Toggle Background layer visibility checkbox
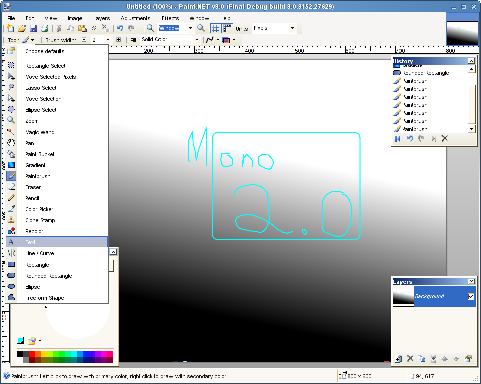The width and height of the screenshot is (481, 384). 471,296
